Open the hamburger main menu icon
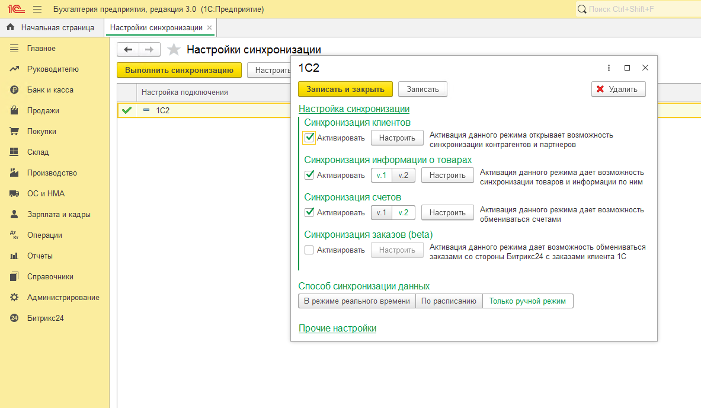Viewport: 701px width, 408px height. [37, 9]
